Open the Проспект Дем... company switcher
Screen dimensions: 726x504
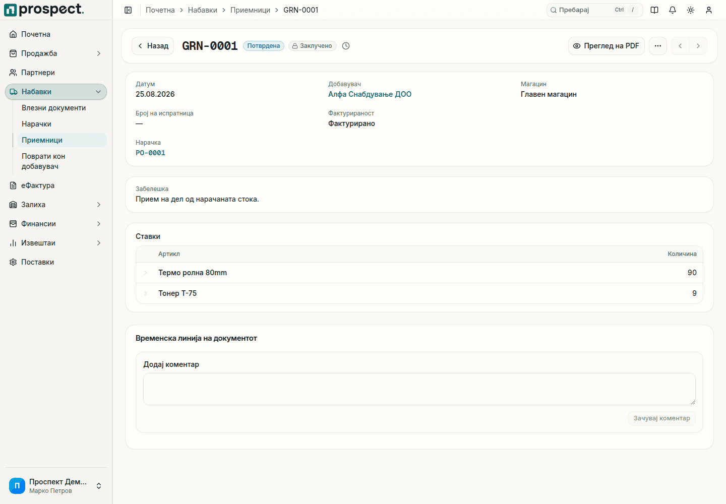click(x=56, y=486)
